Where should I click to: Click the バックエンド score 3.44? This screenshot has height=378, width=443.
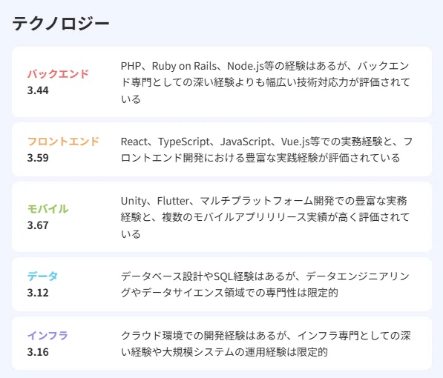pos(38,90)
